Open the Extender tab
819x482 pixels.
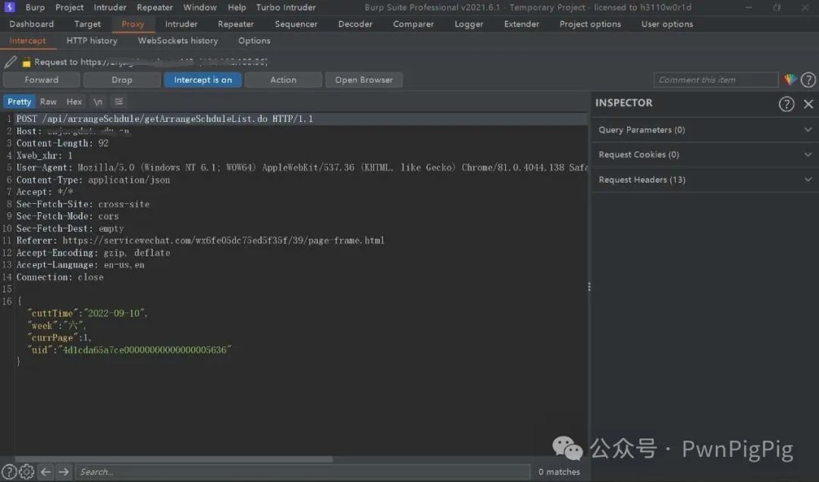point(521,24)
